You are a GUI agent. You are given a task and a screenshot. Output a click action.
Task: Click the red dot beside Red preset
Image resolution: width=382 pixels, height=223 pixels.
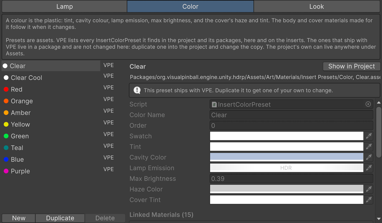click(6, 89)
